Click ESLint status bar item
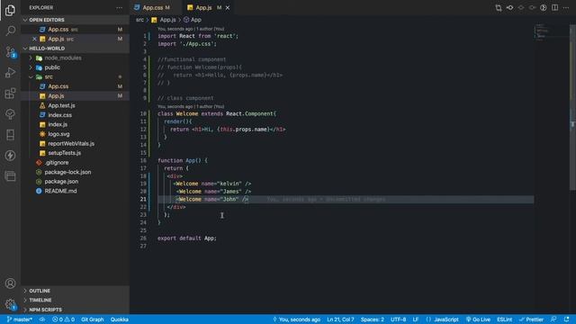The width and height of the screenshot is (576, 324). point(504,319)
